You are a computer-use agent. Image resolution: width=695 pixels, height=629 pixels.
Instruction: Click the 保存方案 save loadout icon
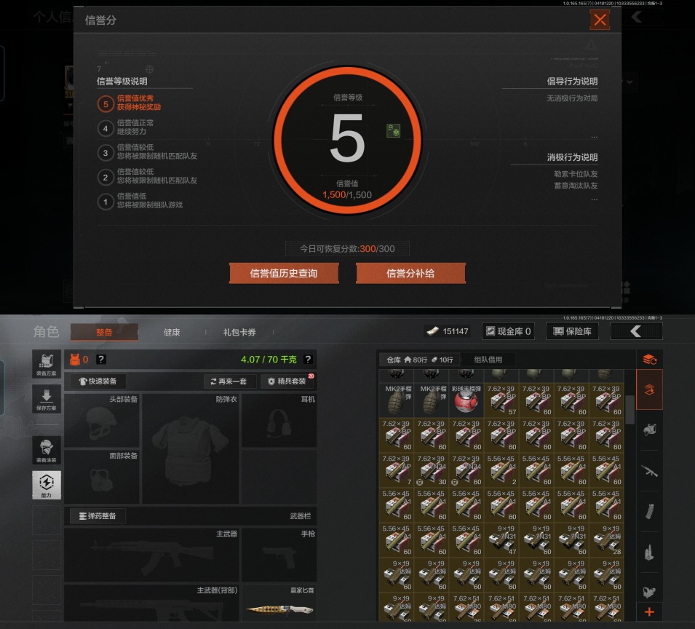tap(47, 399)
